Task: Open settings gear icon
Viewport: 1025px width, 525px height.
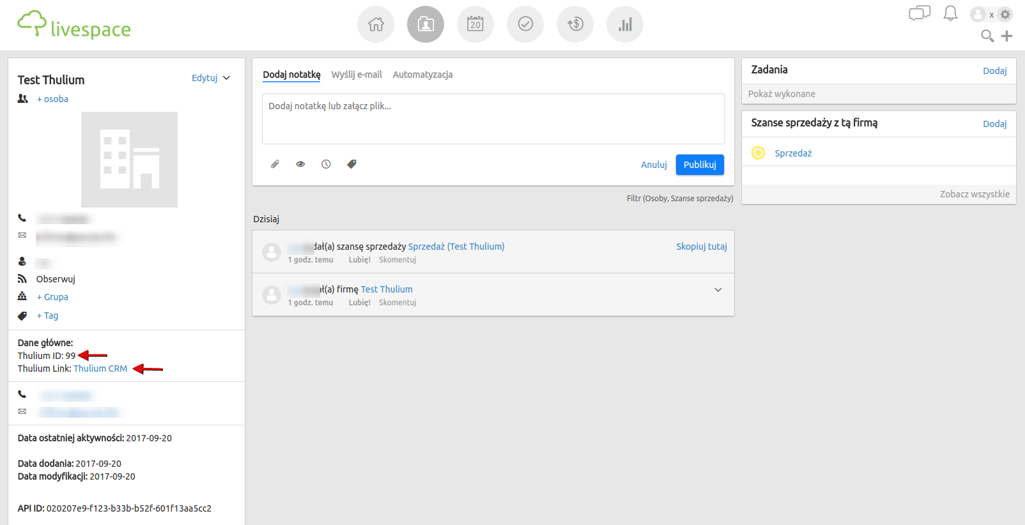Action: (x=1005, y=14)
